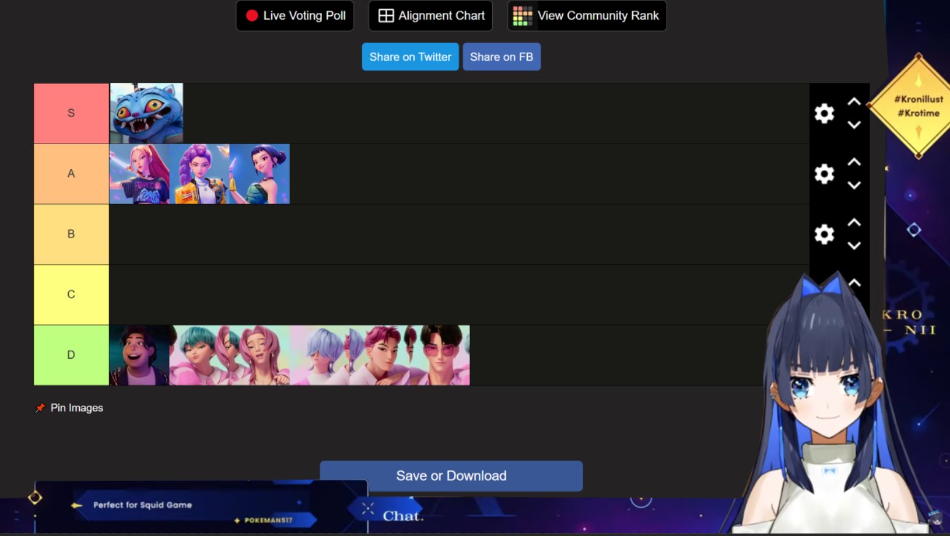Select the blue cat monster image in S tier

click(147, 113)
